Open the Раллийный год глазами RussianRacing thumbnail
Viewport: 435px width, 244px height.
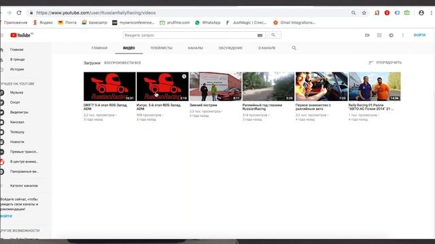click(268, 86)
